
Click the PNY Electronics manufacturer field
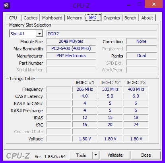coord(71,56)
